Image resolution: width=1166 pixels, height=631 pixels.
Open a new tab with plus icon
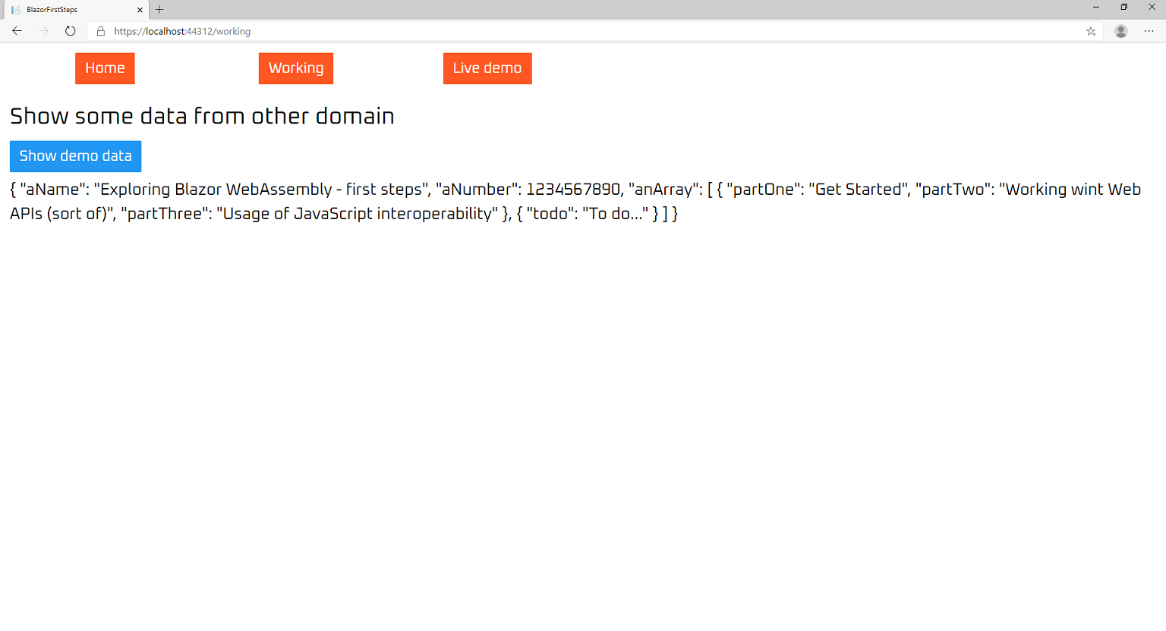[x=159, y=10]
